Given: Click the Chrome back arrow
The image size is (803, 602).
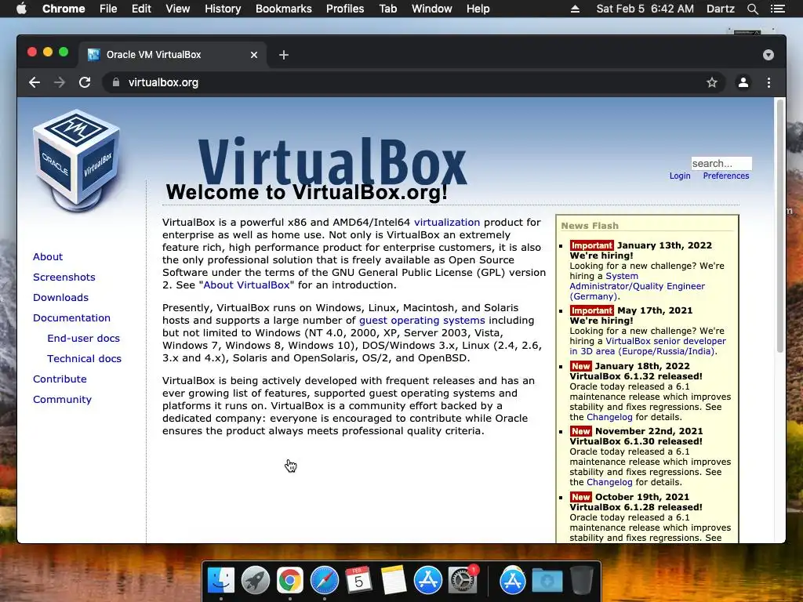Looking at the screenshot, I should click(x=35, y=82).
